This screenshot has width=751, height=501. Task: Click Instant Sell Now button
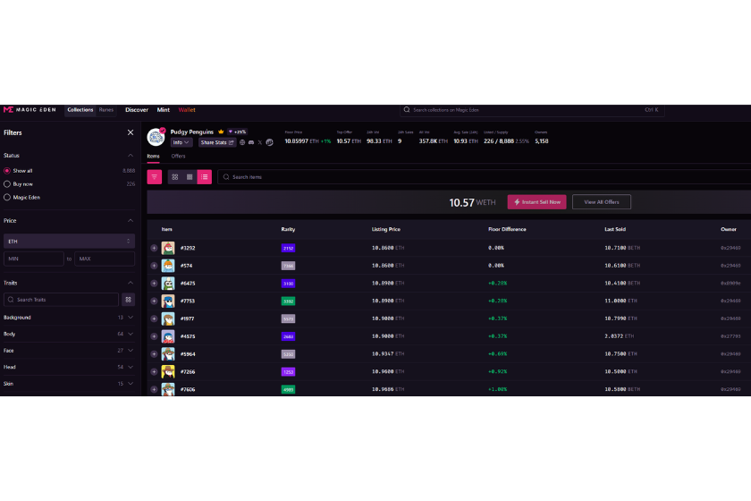537,202
